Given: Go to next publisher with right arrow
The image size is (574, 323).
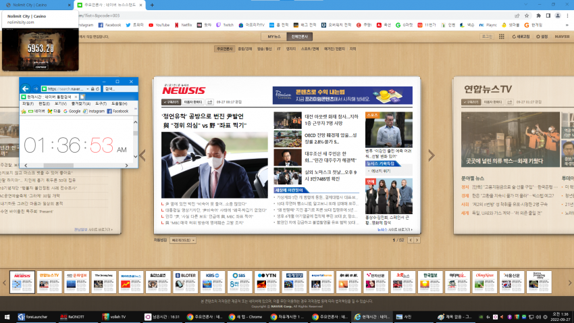Looking at the screenshot, I should [x=432, y=155].
